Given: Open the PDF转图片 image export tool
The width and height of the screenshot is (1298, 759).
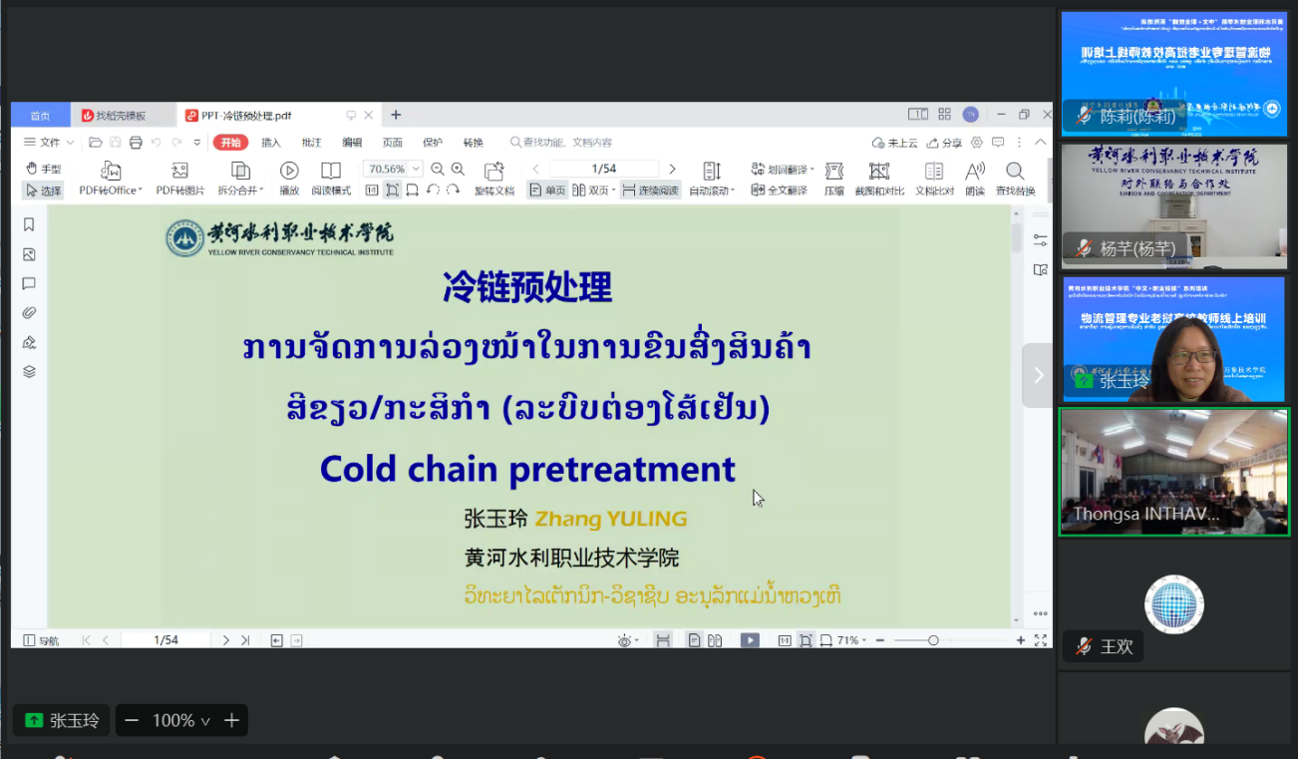Looking at the screenshot, I should (x=179, y=171).
